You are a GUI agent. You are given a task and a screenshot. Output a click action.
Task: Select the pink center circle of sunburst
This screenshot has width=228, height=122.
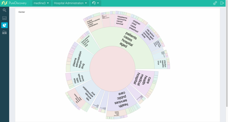click(112, 69)
